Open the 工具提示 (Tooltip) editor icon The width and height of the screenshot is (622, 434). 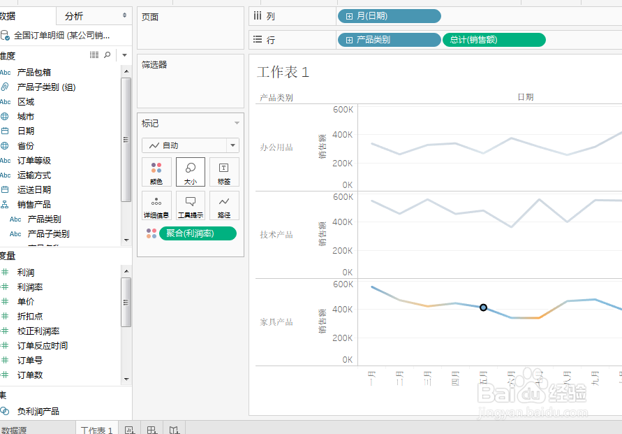[190, 205]
